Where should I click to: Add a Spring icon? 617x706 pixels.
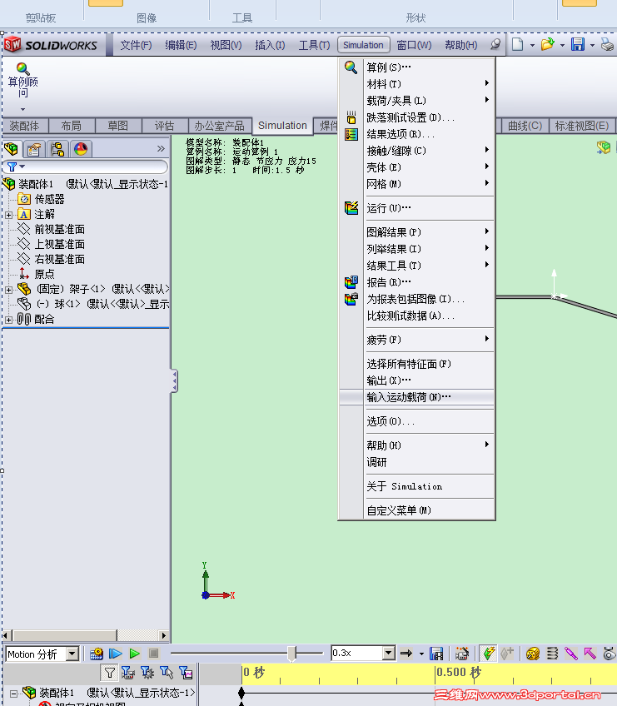(552, 654)
